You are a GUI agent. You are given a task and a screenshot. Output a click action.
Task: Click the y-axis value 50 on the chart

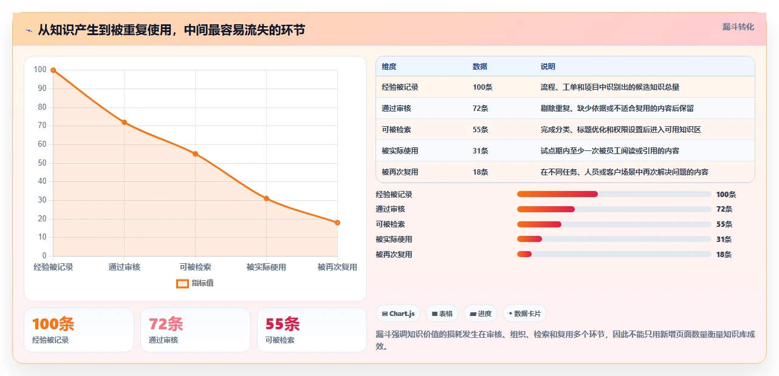[x=42, y=163]
